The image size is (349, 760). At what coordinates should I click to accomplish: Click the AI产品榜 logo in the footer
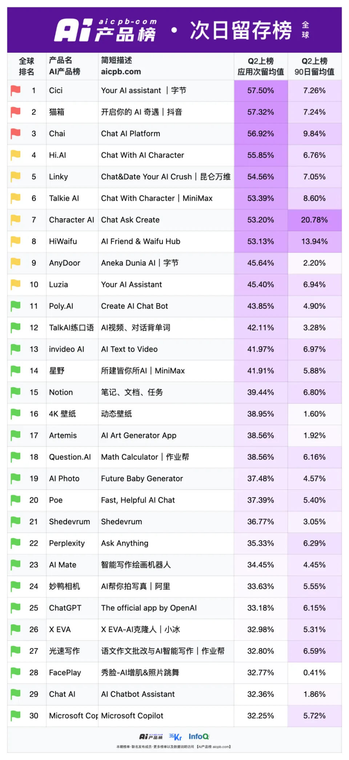[x=151, y=737]
